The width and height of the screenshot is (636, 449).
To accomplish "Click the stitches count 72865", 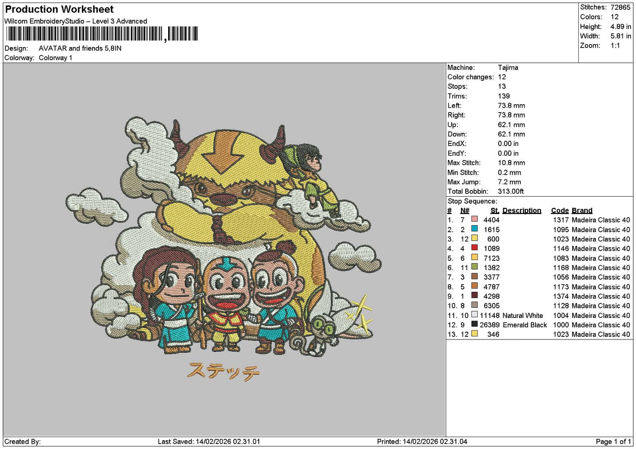I will tap(620, 7).
